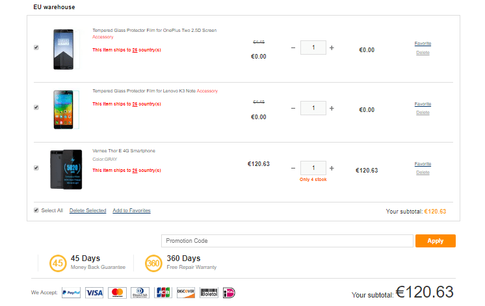
Task: Toggle the Select All checkbox
Action: point(36,210)
